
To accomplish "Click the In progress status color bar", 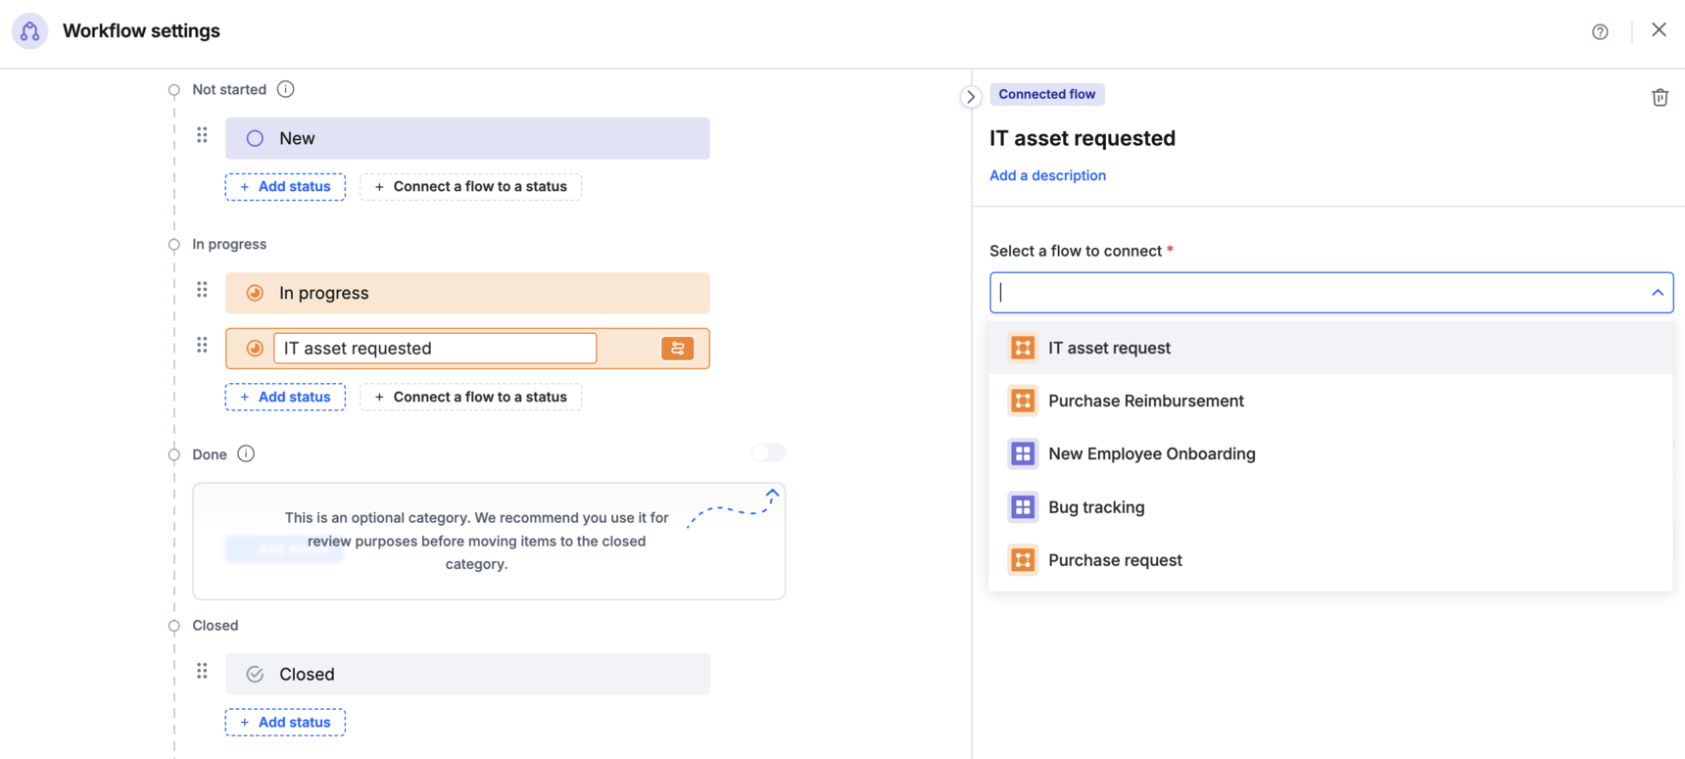I will [490, 293].
